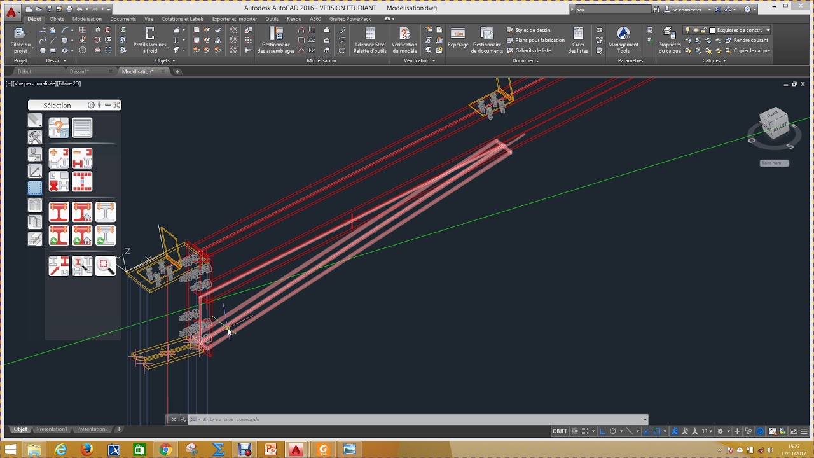Click Gabarits de liste button

pyautogui.click(x=528, y=50)
